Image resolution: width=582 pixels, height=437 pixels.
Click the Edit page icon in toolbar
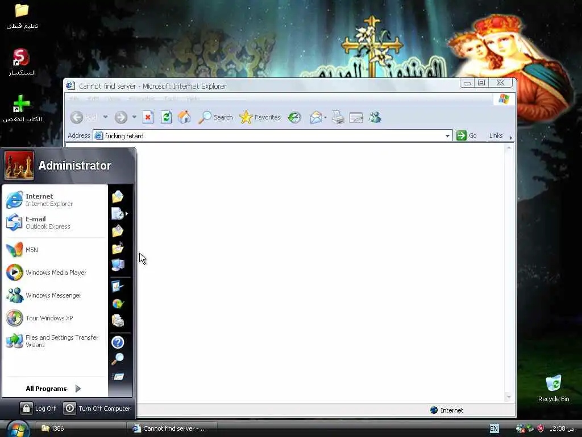(356, 117)
